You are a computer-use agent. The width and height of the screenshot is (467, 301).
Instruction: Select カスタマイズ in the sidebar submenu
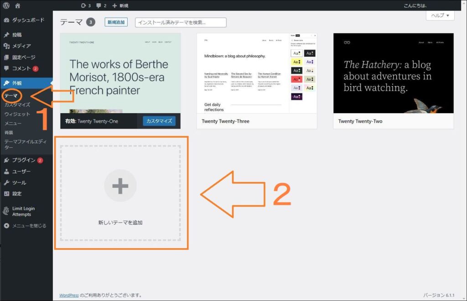[17, 104]
